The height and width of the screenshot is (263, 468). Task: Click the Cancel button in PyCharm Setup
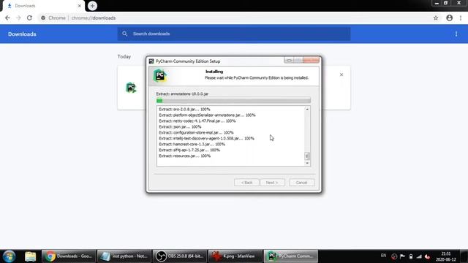(x=301, y=182)
